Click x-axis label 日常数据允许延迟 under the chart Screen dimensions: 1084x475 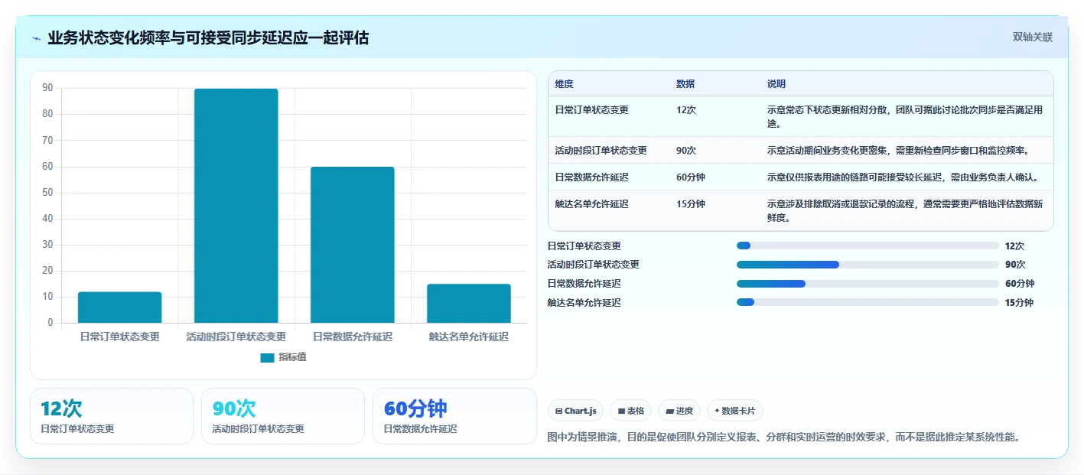[x=352, y=337]
